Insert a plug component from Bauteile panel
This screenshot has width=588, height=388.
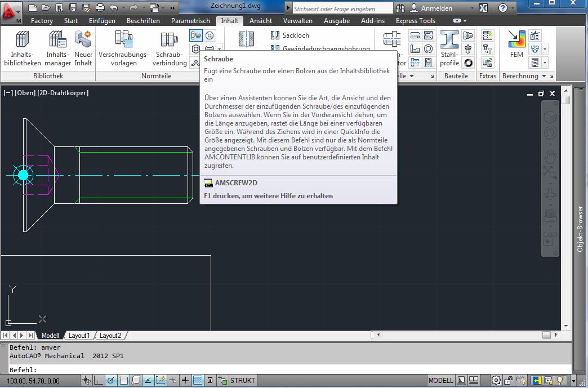[x=468, y=35]
